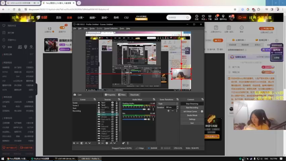Remove a scene transition with the minus icon

click(x=173, y=111)
